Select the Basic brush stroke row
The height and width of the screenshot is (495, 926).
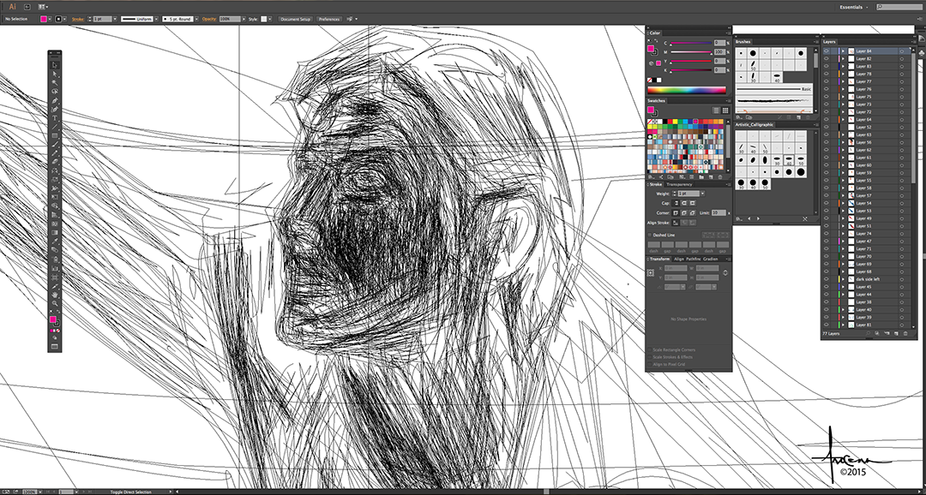coord(773,90)
